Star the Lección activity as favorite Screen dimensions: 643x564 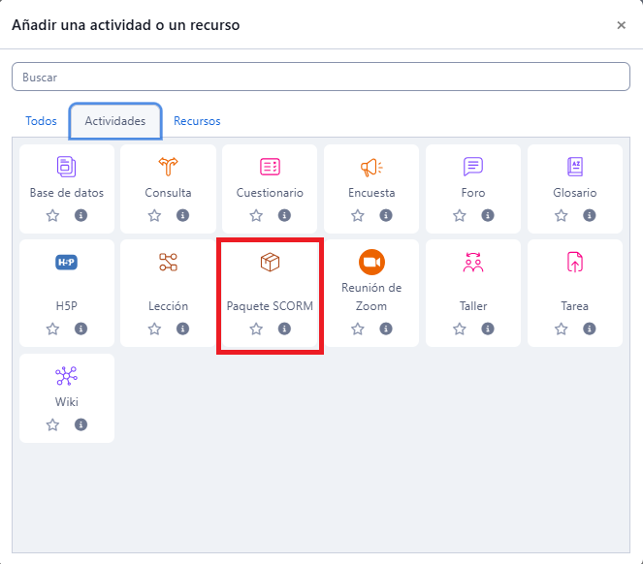154,329
